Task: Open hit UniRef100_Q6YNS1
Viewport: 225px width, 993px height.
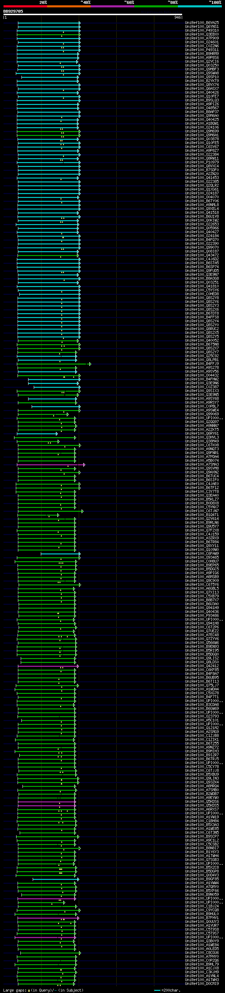Action: click(202, 27)
